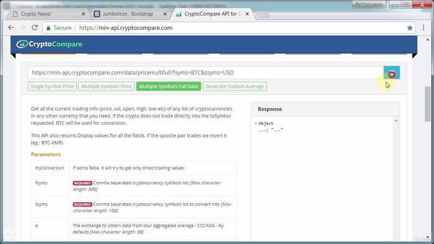Viewport: 434px width, 244px height.
Task: Click the tryConversion parameter cell
Action: pos(49,168)
